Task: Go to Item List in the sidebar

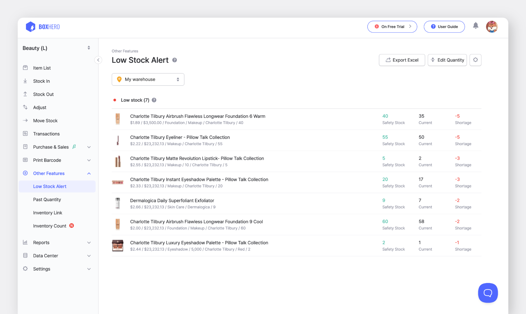Action: coord(42,68)
